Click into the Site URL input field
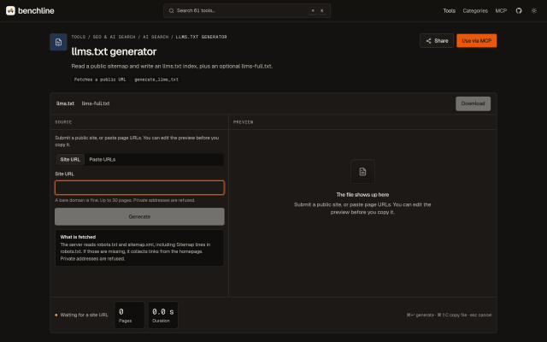Viewport: 547px width, 342px height. pos(139,188)
